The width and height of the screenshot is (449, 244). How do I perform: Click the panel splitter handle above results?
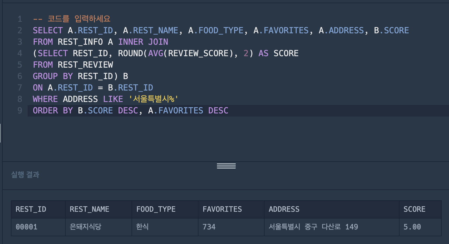point(226,166)
